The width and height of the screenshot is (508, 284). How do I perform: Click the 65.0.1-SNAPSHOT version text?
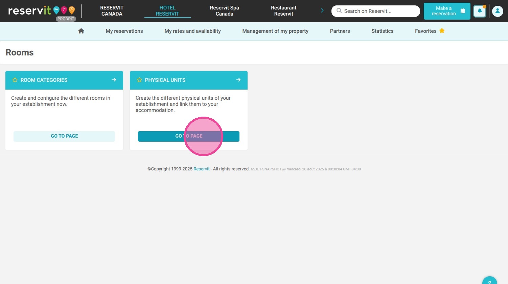point(266,169)
